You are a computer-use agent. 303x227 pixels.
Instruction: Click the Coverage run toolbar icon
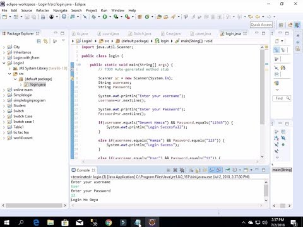tap(116, 17)
